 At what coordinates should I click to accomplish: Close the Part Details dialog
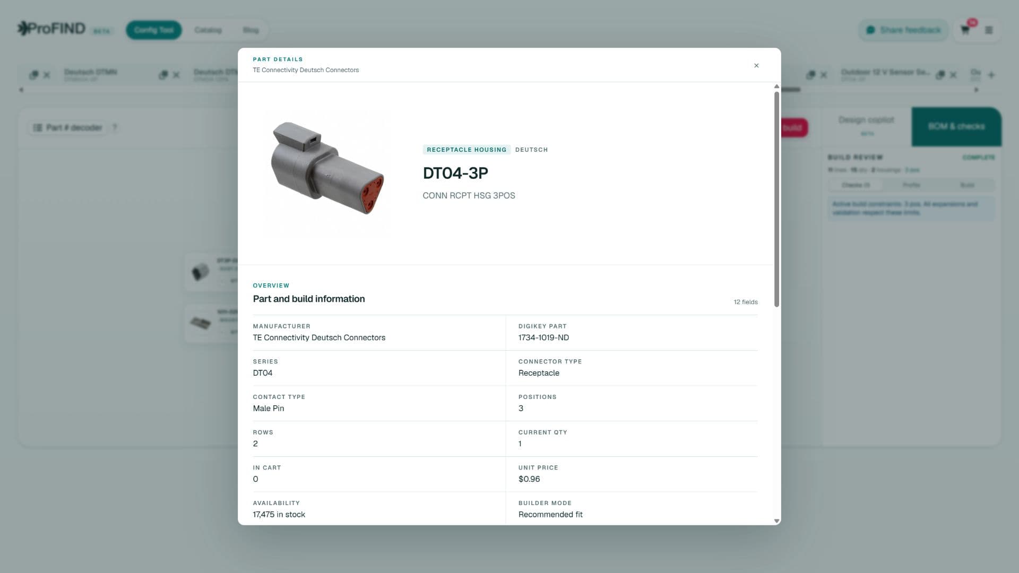click(756, 66)
